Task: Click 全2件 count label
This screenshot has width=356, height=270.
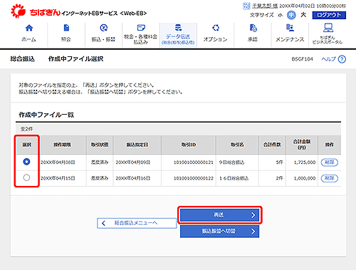Action: [x=26, y=129]
